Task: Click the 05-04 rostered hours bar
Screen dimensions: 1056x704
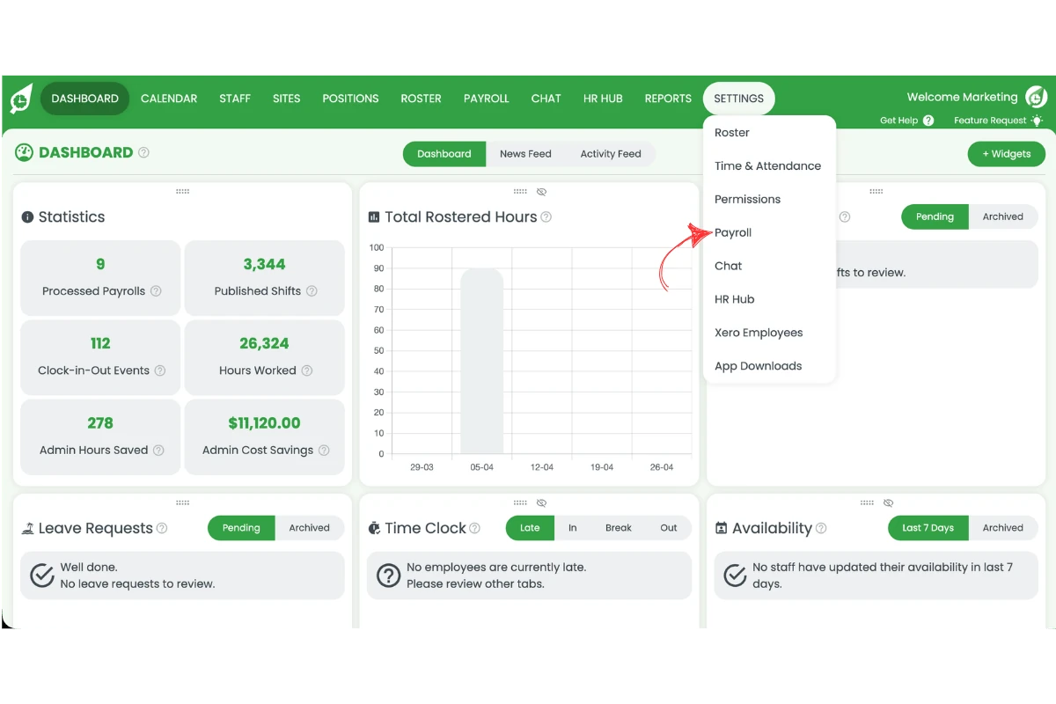Action: tap(481, 362)
